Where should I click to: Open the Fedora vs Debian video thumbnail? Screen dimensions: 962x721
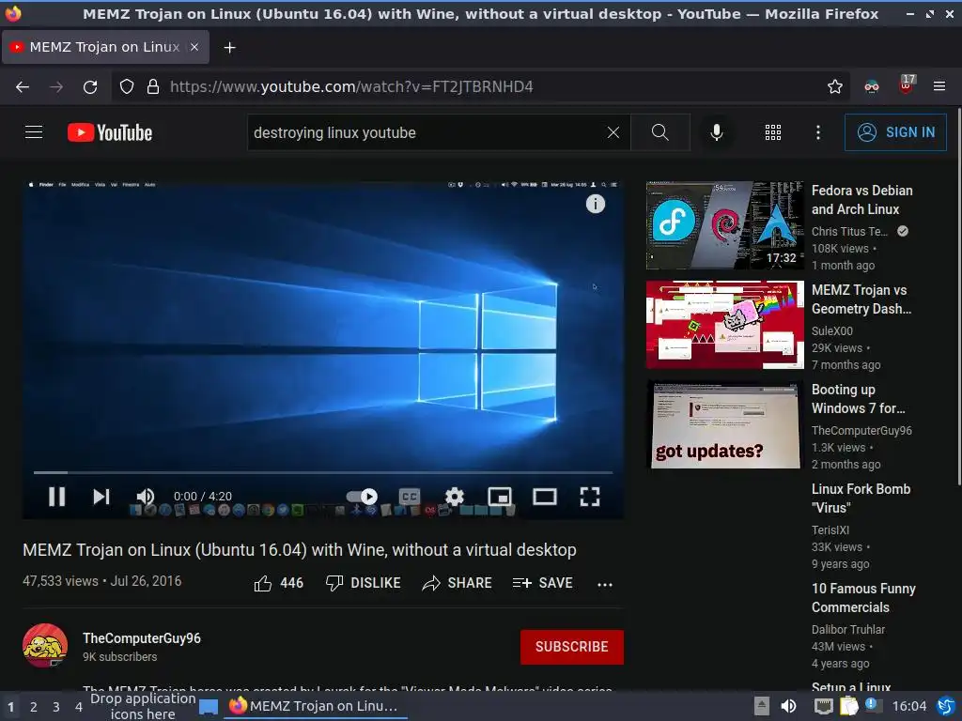(724, 225)
